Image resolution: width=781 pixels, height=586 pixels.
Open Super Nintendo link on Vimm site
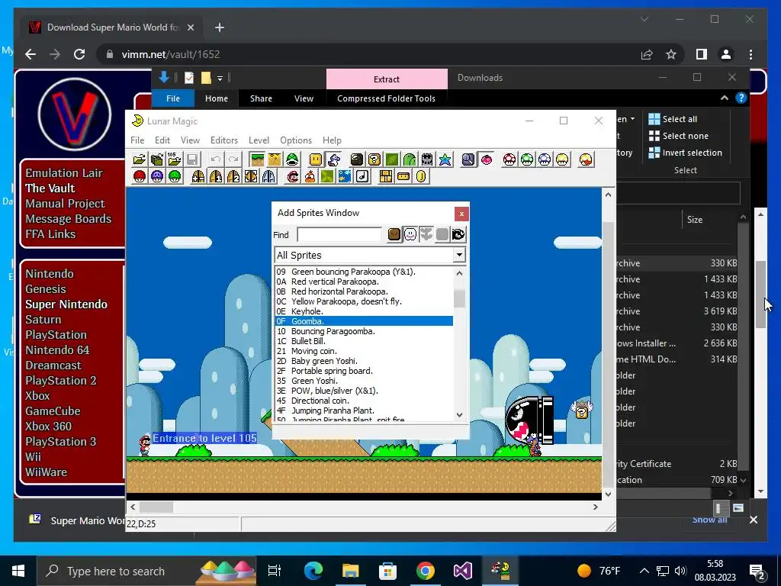click(66, 304)
